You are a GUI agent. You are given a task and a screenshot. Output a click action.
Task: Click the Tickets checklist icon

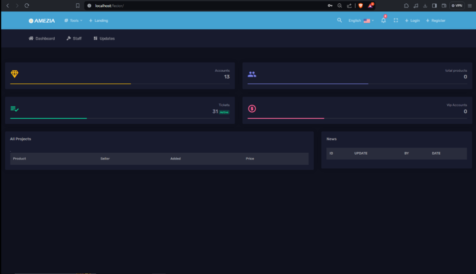click(14, 109)
